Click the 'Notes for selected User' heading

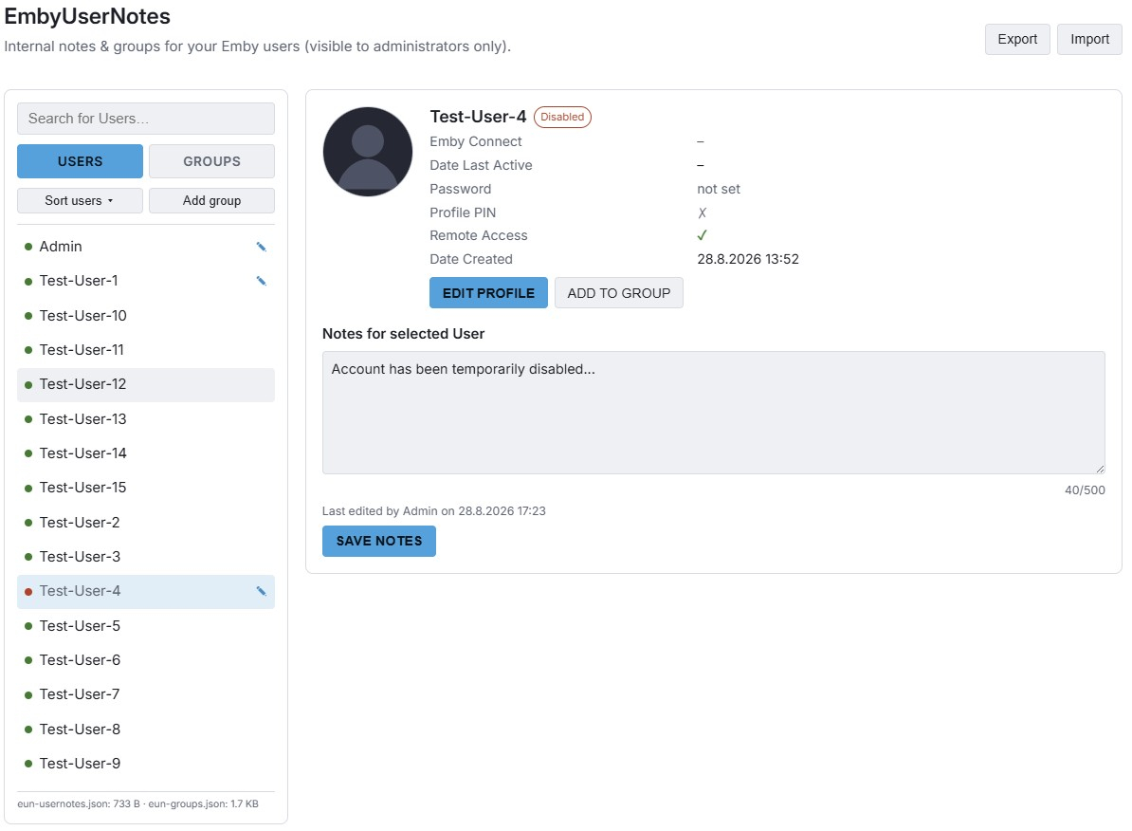point(404,334)
